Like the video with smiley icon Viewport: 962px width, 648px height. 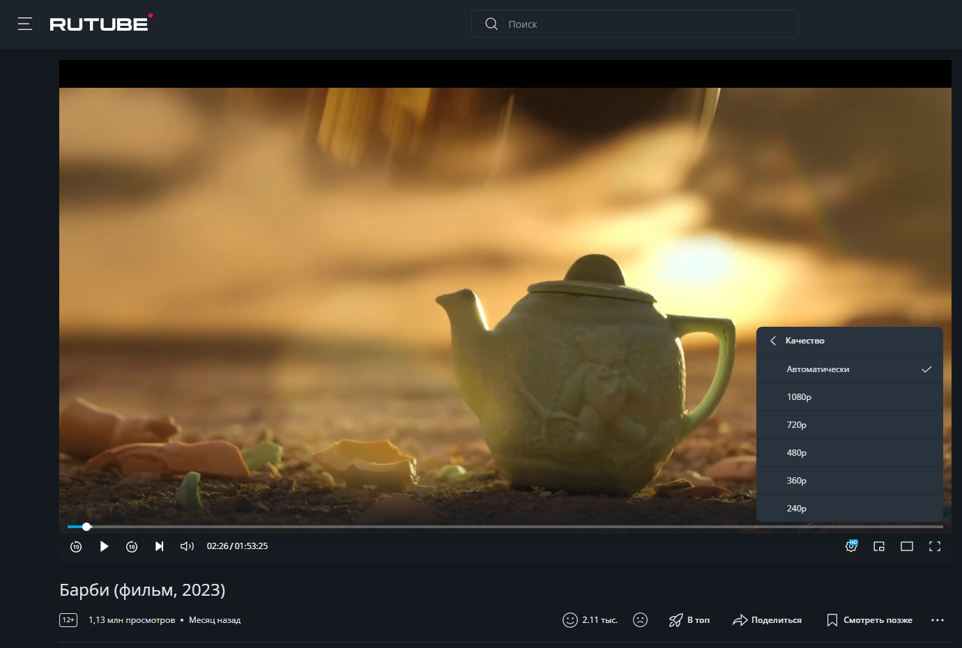570,620
